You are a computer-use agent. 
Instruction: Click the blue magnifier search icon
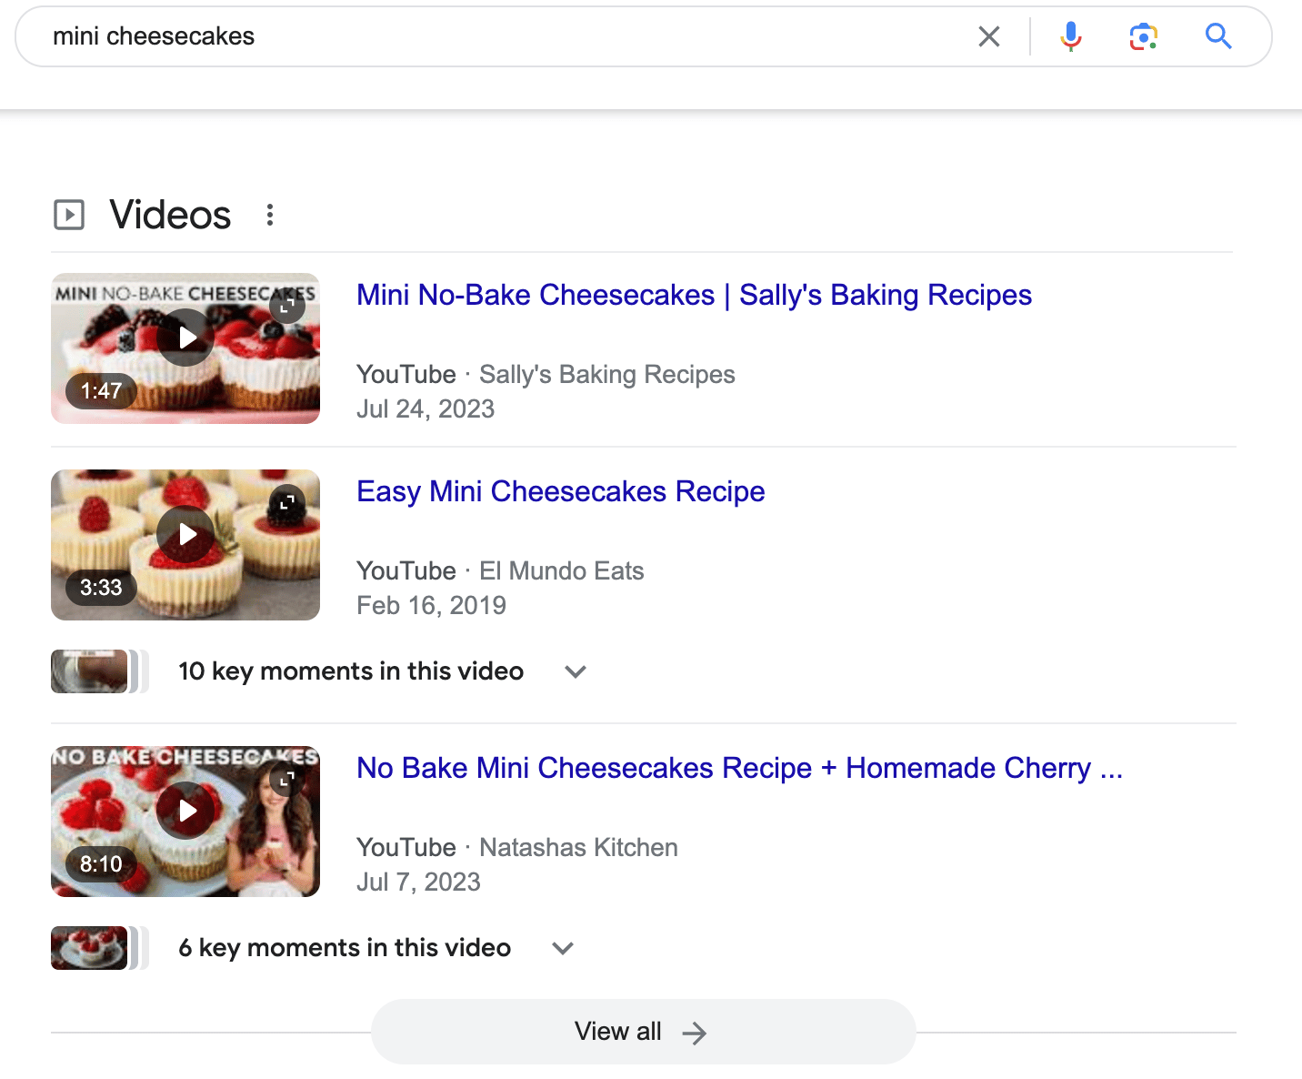(1218, 36)
